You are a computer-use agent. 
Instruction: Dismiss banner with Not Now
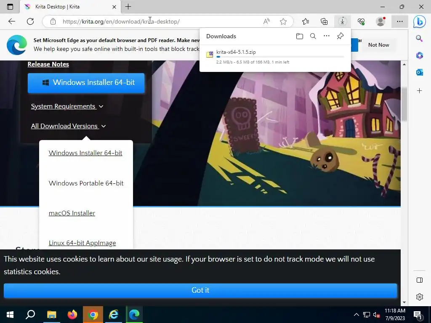coord(378,45)
